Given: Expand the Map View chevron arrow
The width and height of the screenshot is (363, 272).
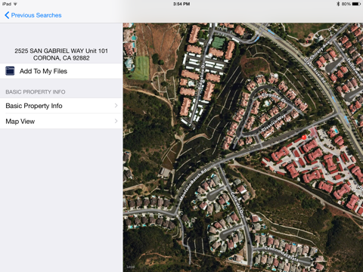Looking at the screenshot, I should pyautogui.click(x=116, y=121).
